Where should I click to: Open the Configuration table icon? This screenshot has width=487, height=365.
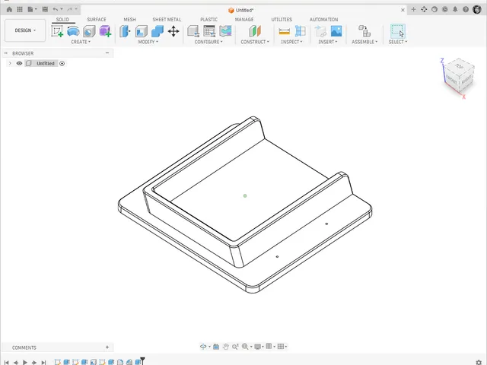[x=209, y=31]
